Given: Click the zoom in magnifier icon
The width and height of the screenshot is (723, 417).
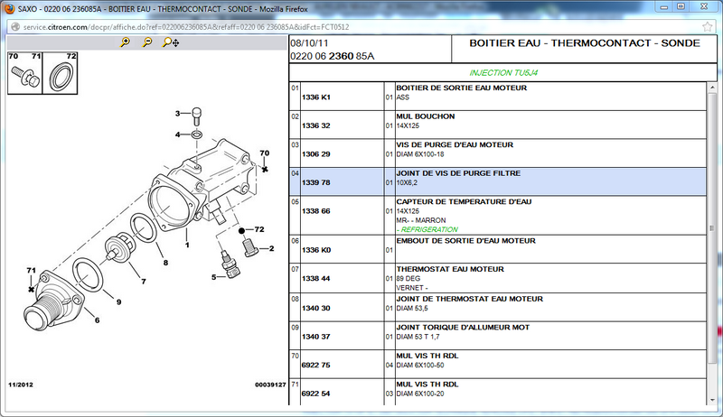Looking at the screenshot, I should [x=125, y=42].
